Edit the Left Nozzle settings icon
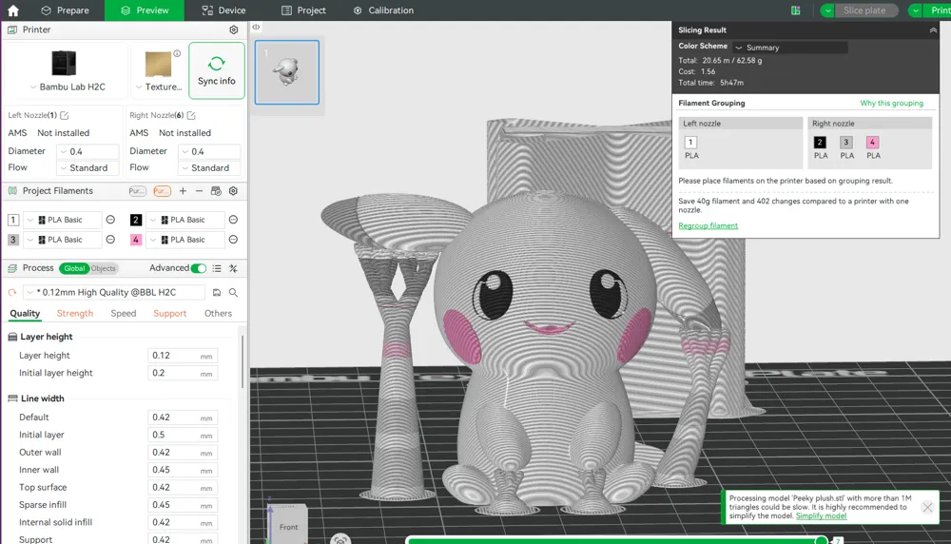 (65, 115)
